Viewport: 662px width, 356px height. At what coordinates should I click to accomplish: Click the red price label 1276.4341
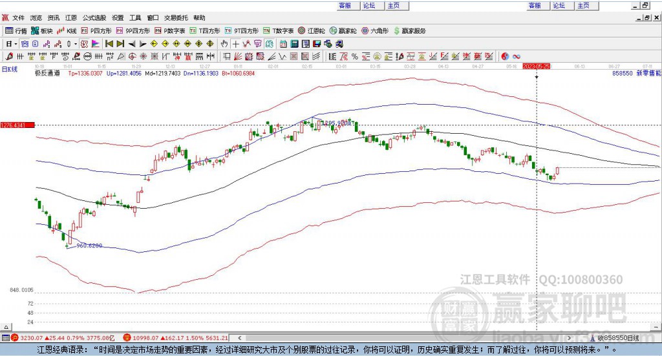pos(17,125)
